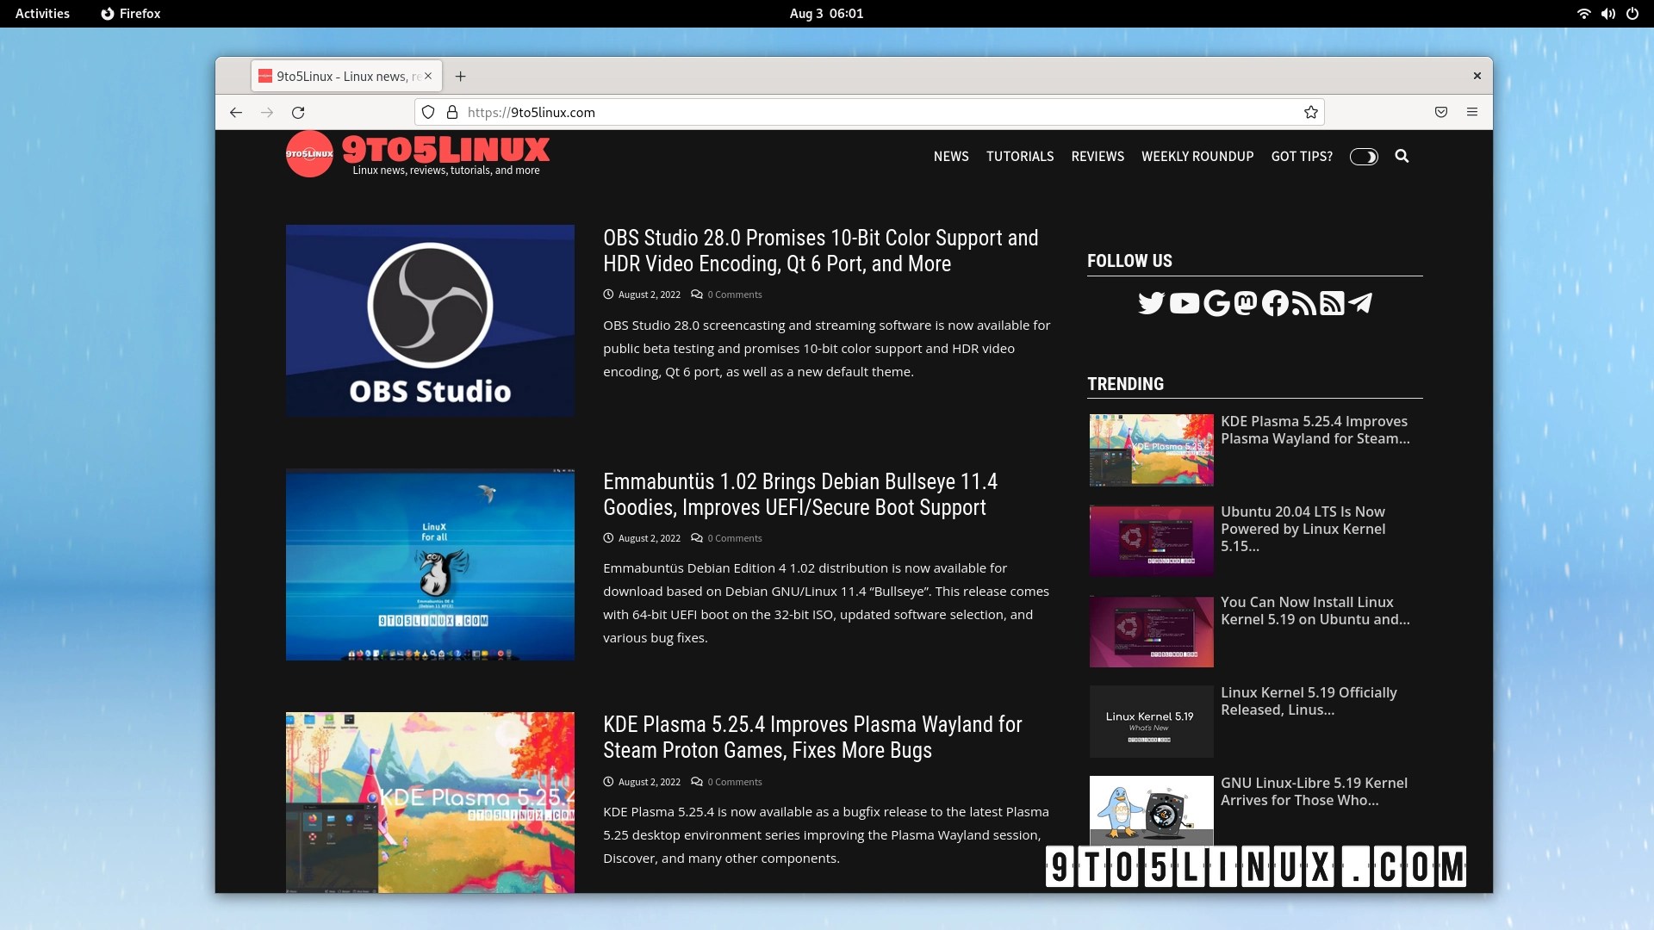1654x930 pixels.
Task: Click the Facebook follow icon
Action: (x=1275, y=303)
